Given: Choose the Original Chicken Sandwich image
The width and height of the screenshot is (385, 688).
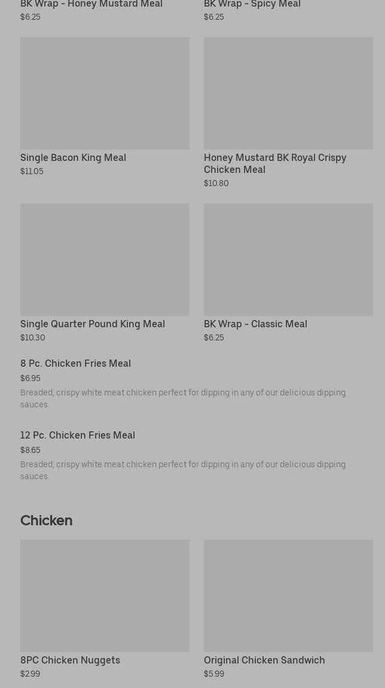Looking at the screenshot, I should click(288, 596).
